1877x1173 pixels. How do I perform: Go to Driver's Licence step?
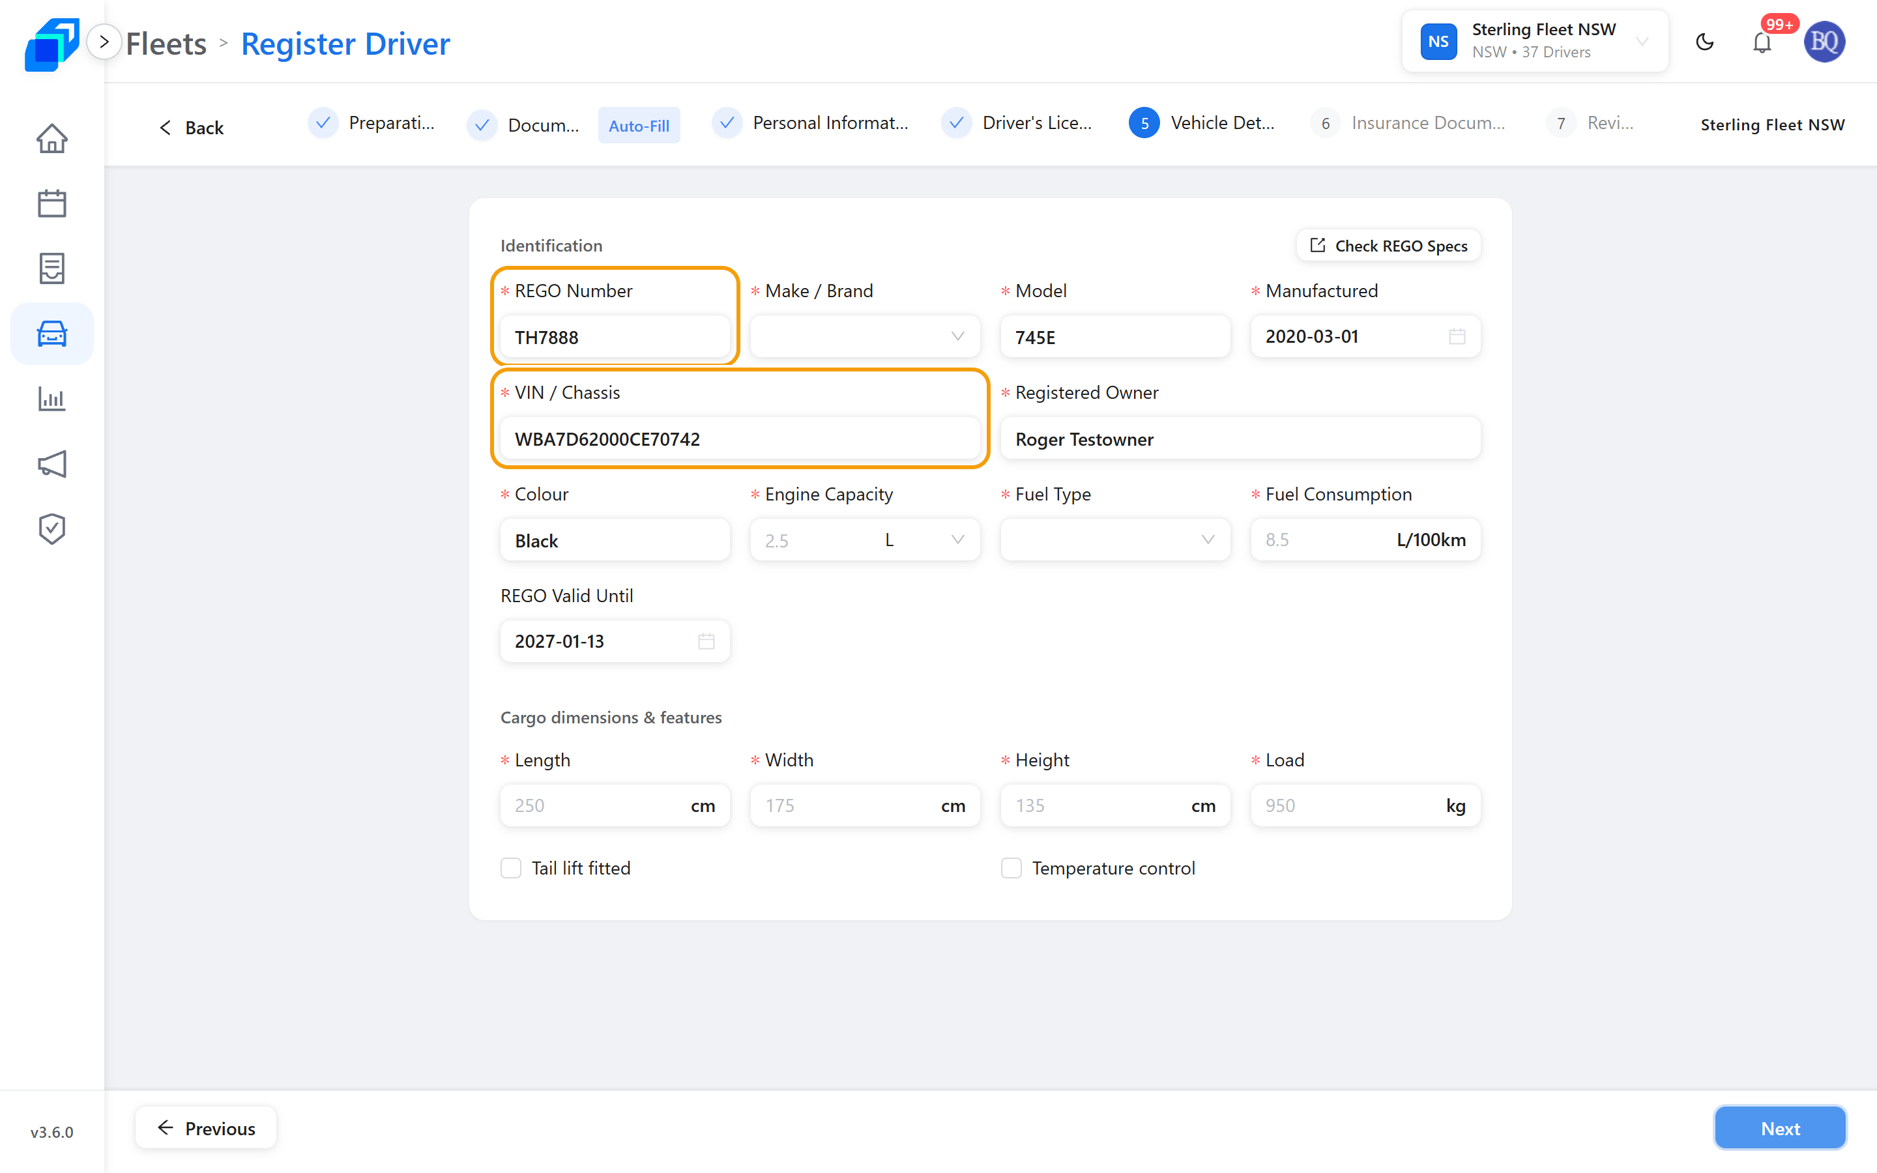(1017, 123)
